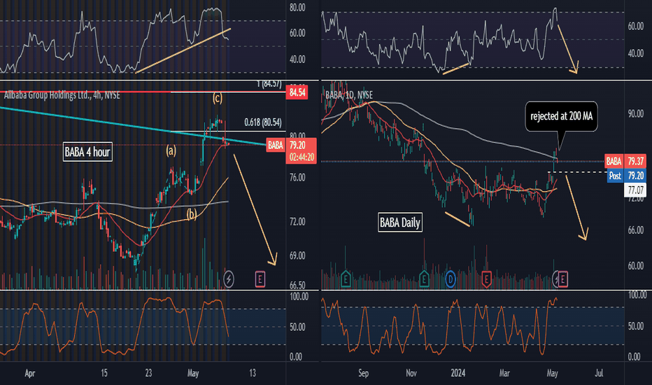This screenshot has width=652, height=385.
Task: Click 66.50 on the 4h price axis
Action: click(x=297, y=286)
